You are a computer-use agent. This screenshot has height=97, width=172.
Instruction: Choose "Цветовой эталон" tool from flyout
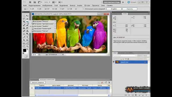pos(44,24)
